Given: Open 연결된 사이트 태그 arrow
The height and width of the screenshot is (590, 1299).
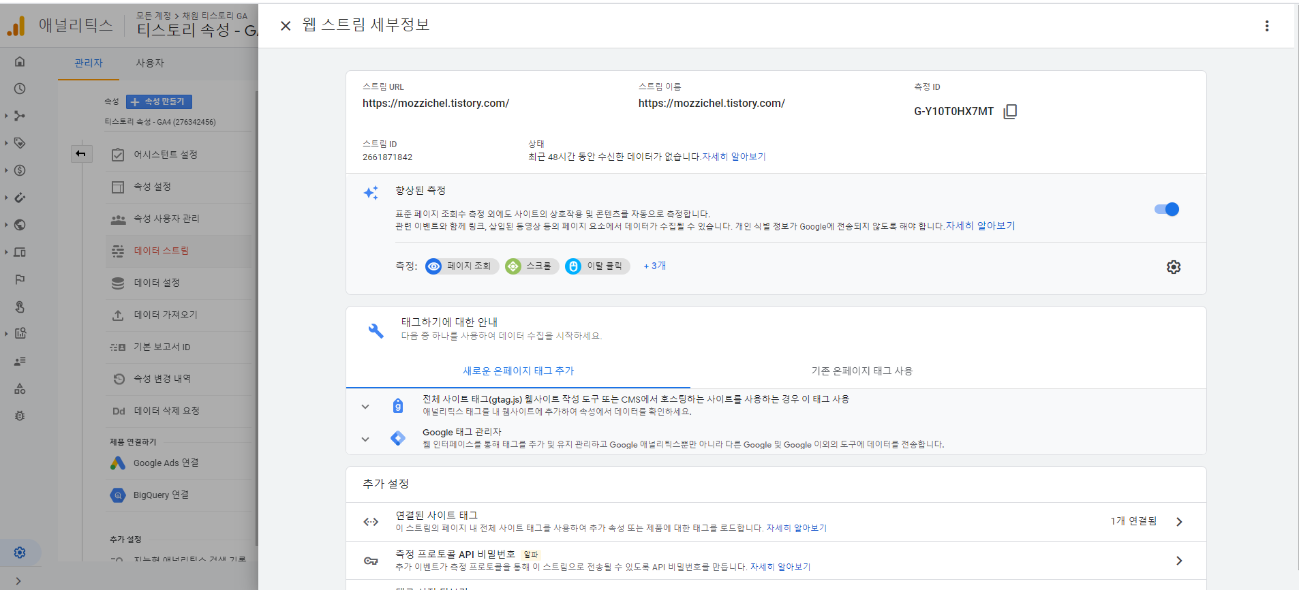Looking at the screenshot, I should (1179, 522).
